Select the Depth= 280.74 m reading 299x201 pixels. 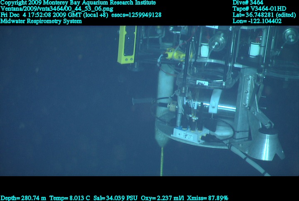[23, 198]
